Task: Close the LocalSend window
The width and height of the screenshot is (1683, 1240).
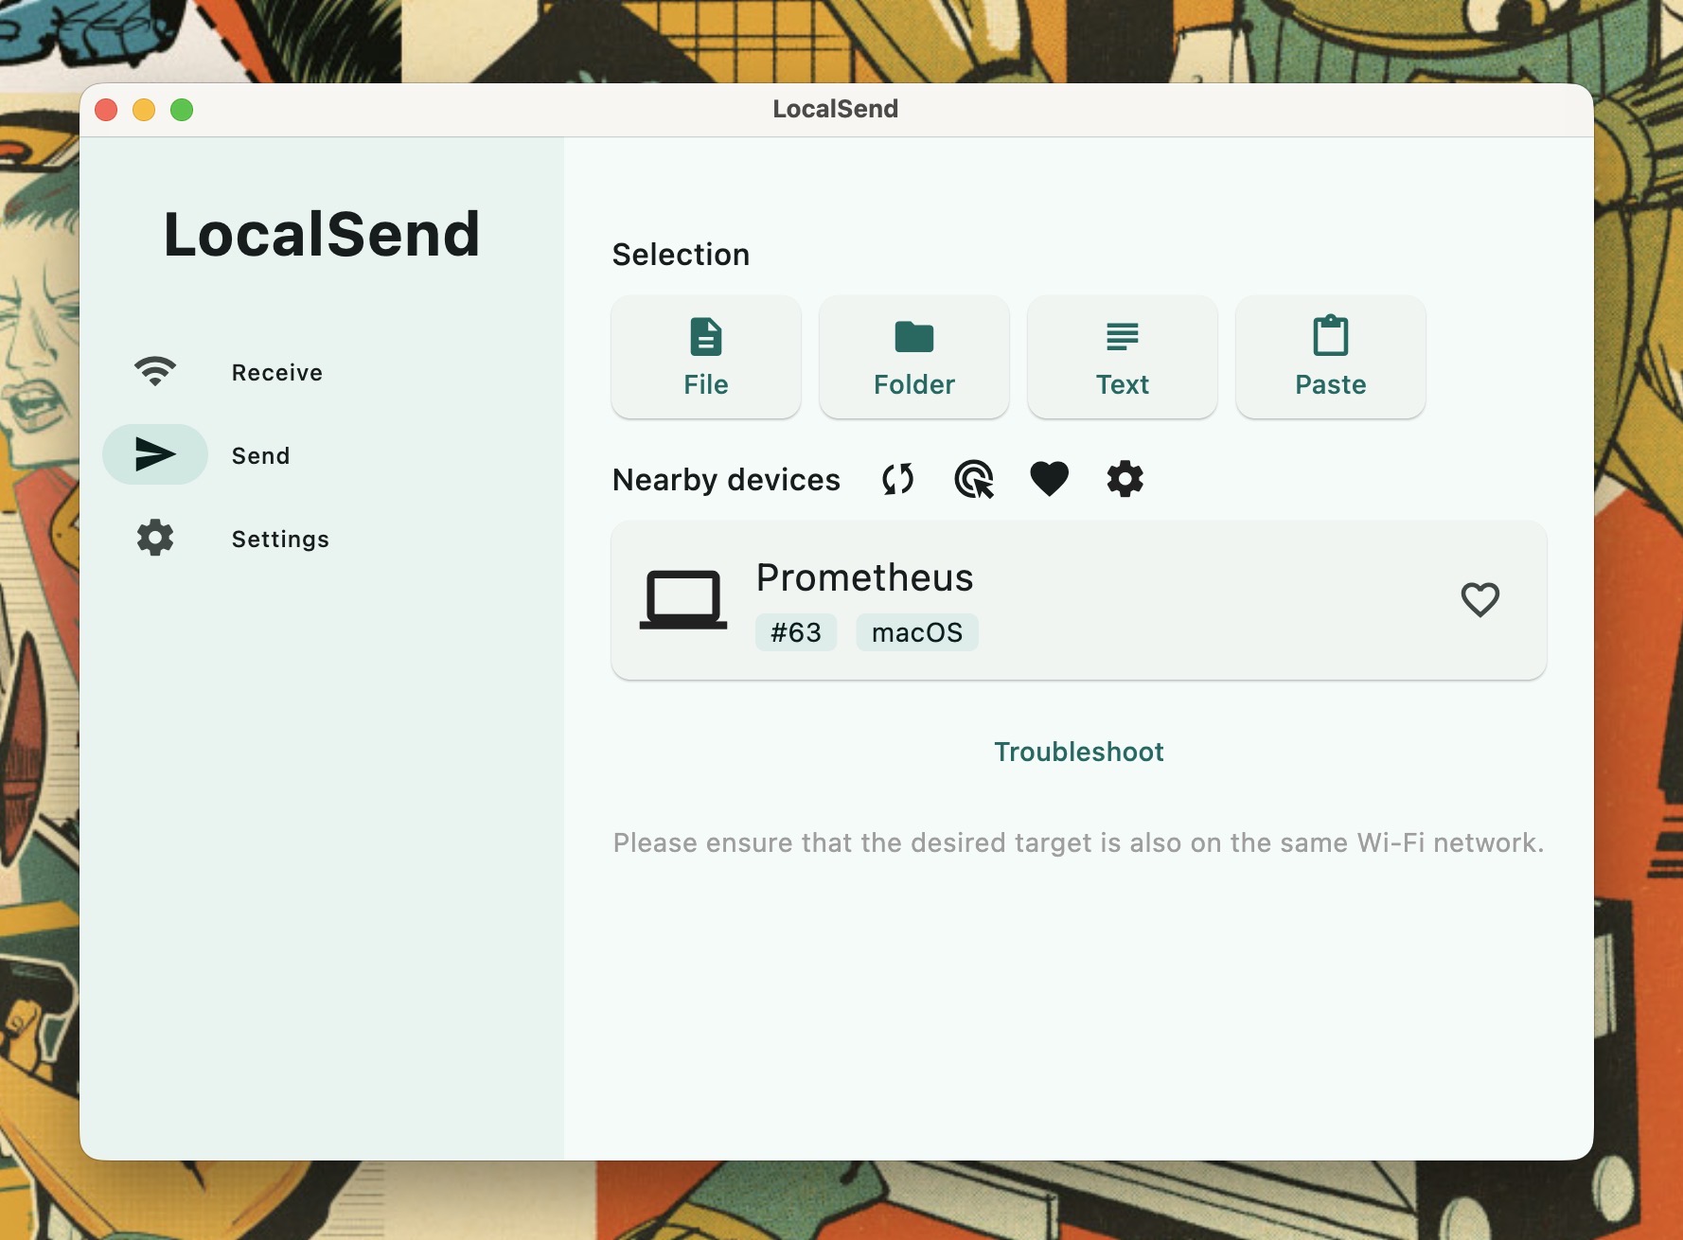Action: pyautogui.click(x=106, y=110)
